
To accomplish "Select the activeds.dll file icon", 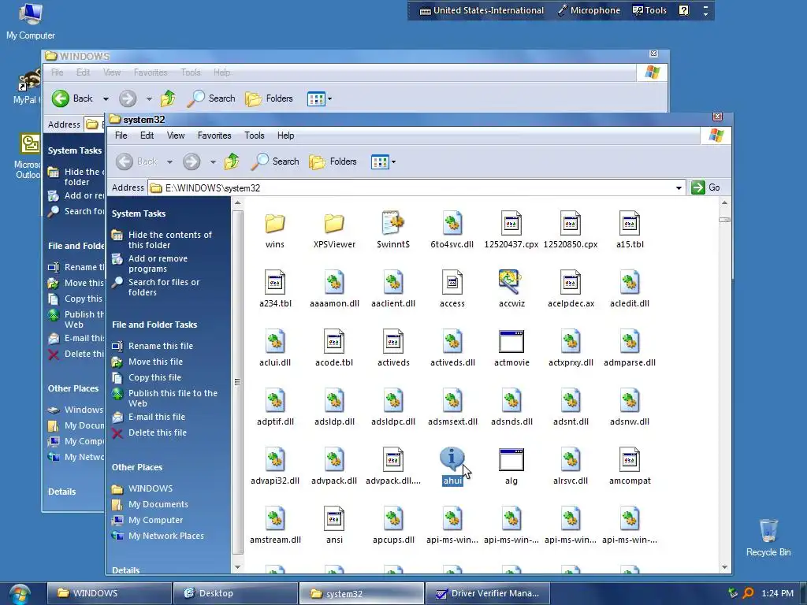I will [x=452, y=341].
